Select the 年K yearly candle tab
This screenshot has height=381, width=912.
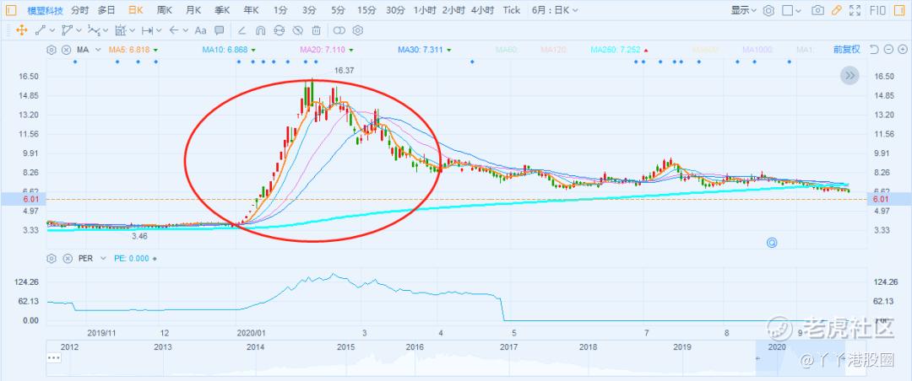252,10
